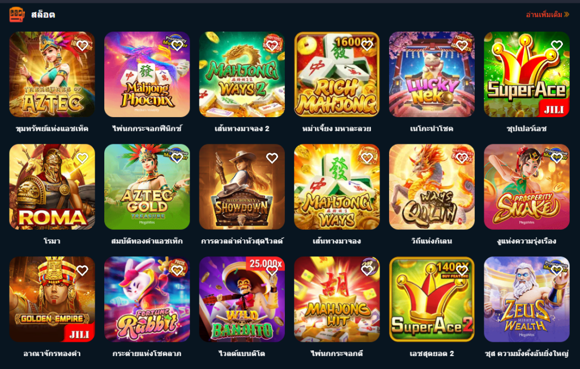Launch Prosperity Snake game tile
The image size is (580, 369).
[527, 187]
